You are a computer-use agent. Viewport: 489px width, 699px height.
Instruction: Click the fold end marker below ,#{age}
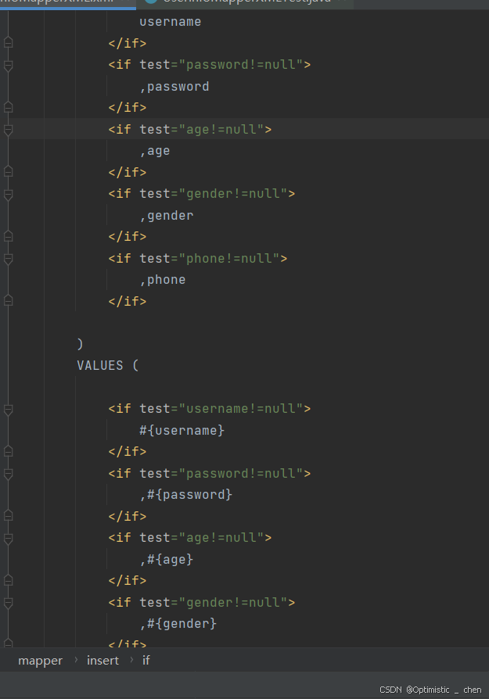pyautogui.click(x=8, y=580)
